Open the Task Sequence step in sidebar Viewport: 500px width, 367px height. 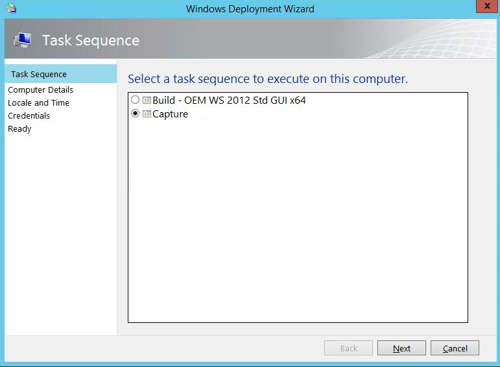(x=39, y=75)
